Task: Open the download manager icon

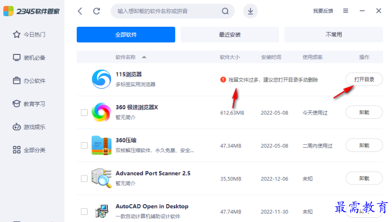Action: 250,11
